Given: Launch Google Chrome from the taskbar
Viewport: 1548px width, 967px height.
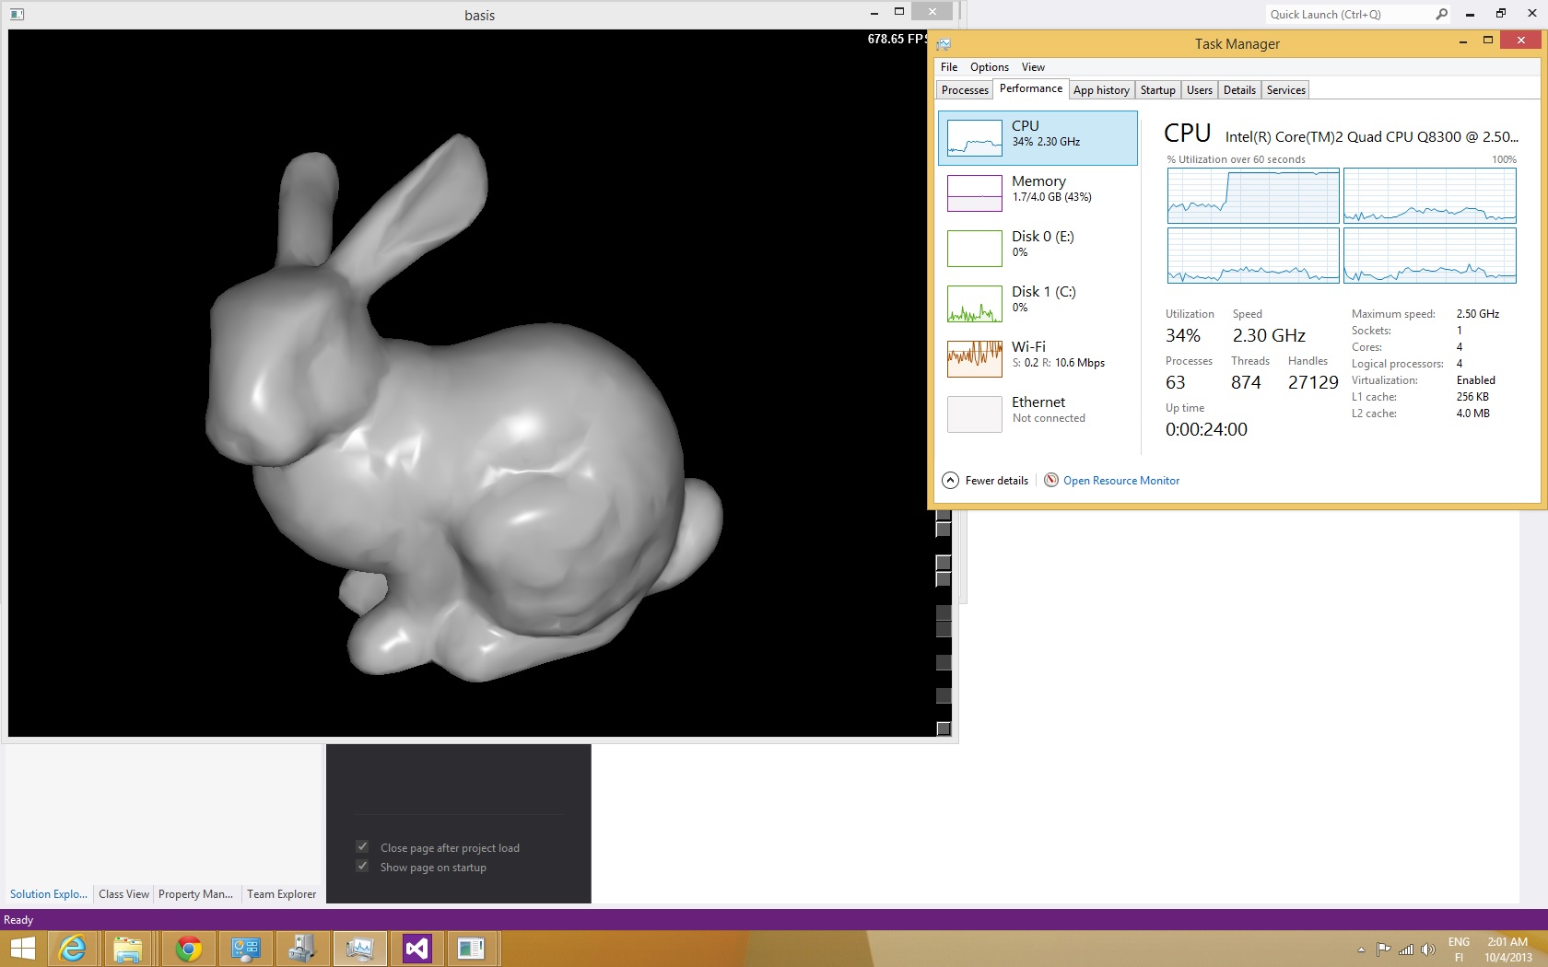Looking at the screenshot, I should point(189,948).
